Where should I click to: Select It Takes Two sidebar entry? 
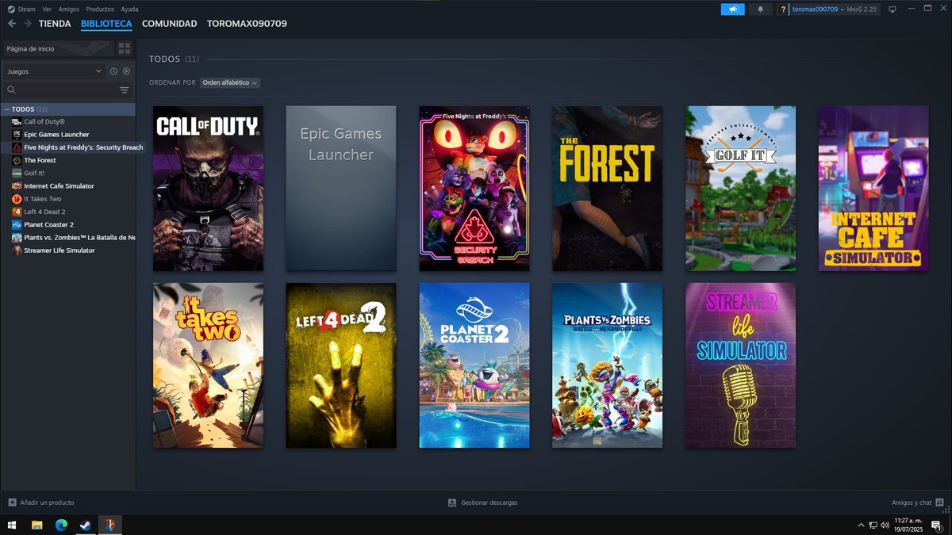42,199
